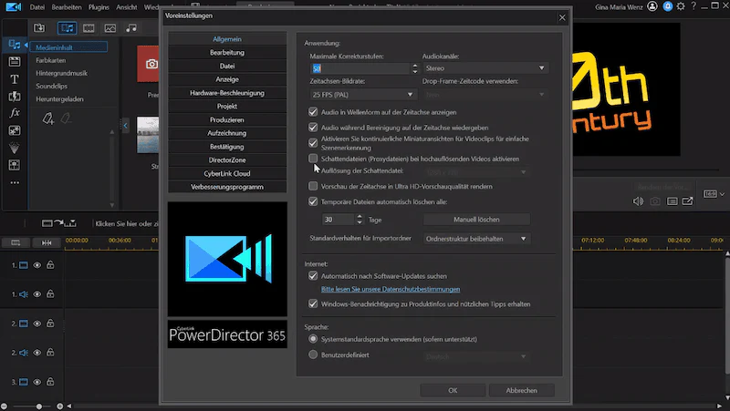Click the Manuell löschen button
This screenshot has height=411, width=730.
click(476, 219)
